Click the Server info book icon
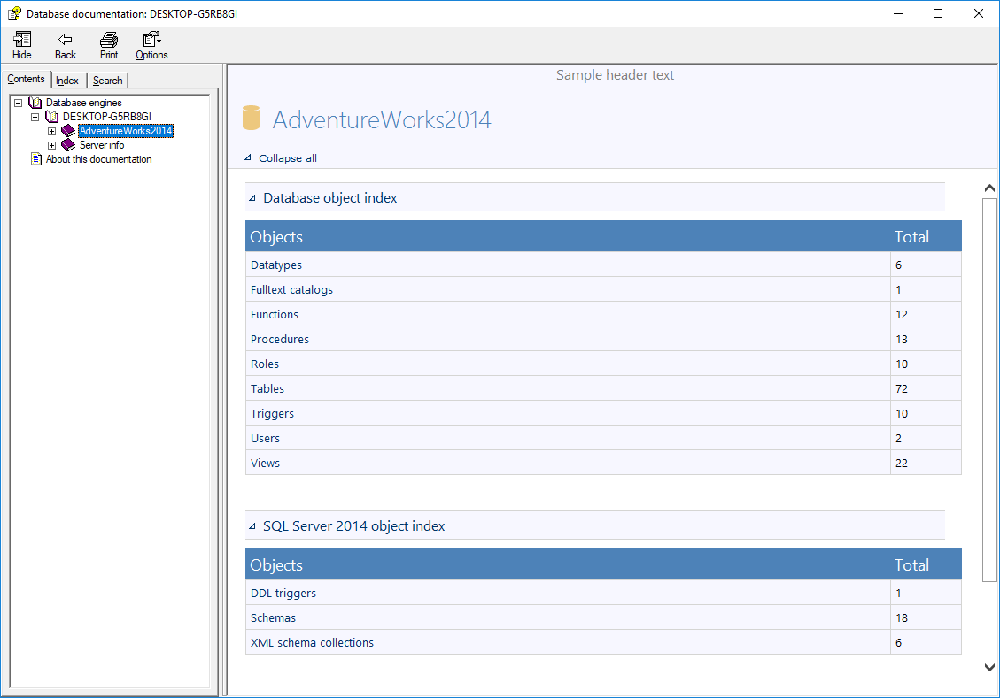This screenshot has width=1000, height=698. 68,145
